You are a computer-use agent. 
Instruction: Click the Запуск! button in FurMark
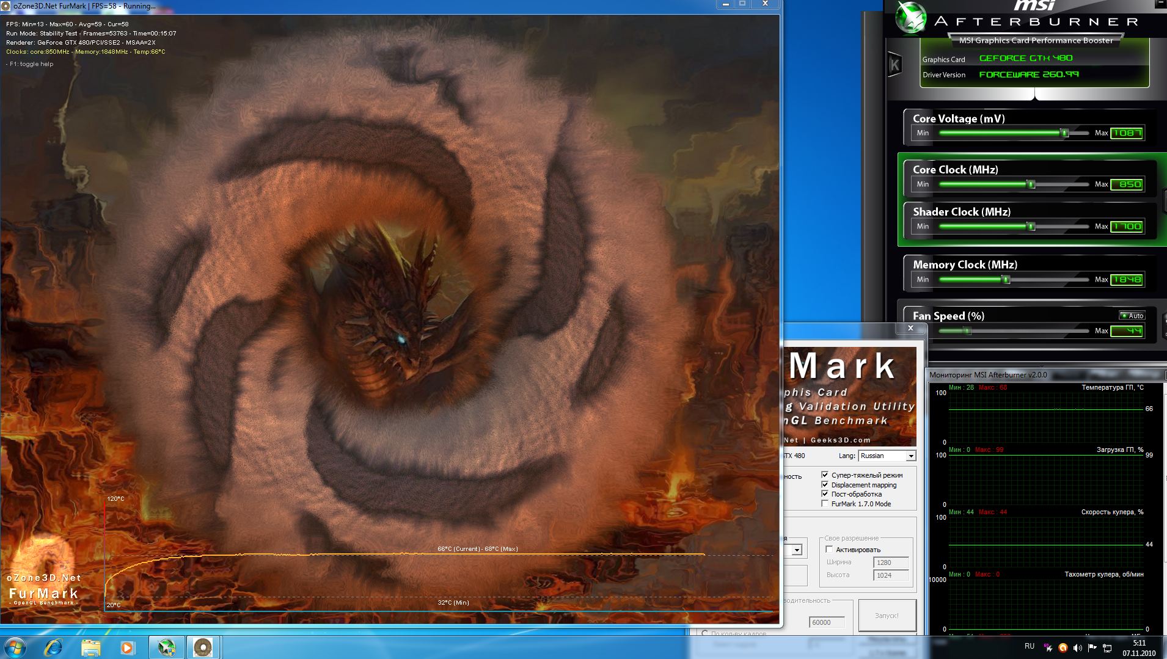pyautogui.click(x=887, y=615)
